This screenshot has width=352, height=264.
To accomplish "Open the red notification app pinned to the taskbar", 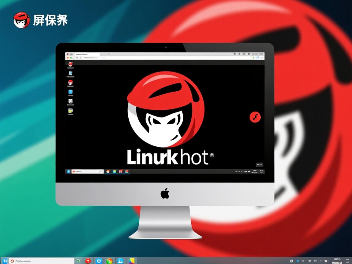I will coord(121,172).
